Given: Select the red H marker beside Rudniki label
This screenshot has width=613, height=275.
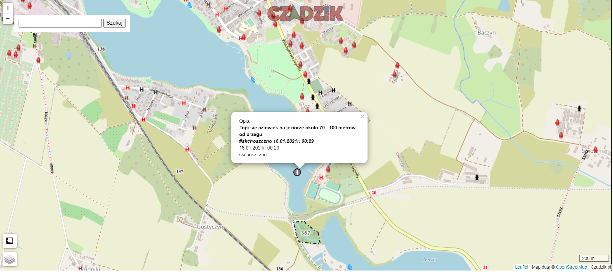Looking at the screenshot, I should tap(80, 268).
